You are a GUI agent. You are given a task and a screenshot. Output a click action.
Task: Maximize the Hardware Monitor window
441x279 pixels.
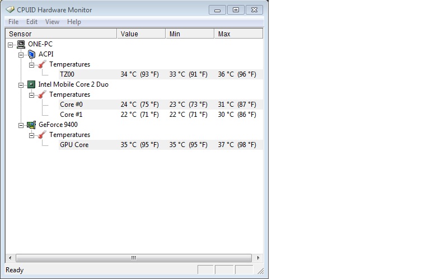click(x=236, y=10)
